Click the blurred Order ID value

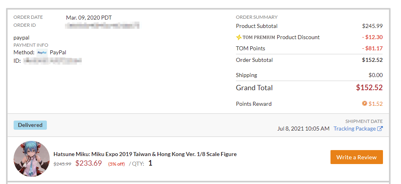click(103, 26)
